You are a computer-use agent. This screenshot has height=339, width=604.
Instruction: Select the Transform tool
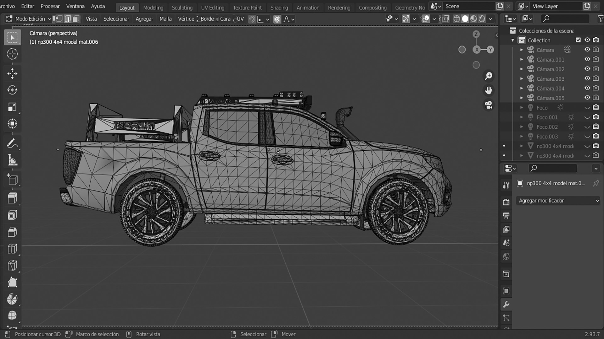coord(12,124)
